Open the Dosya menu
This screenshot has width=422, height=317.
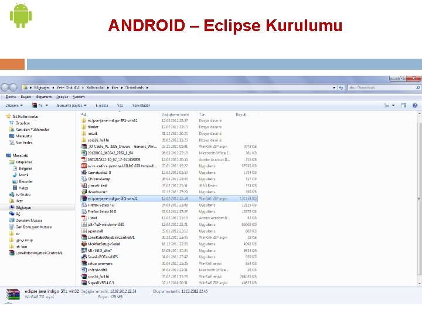pos(11,97)
